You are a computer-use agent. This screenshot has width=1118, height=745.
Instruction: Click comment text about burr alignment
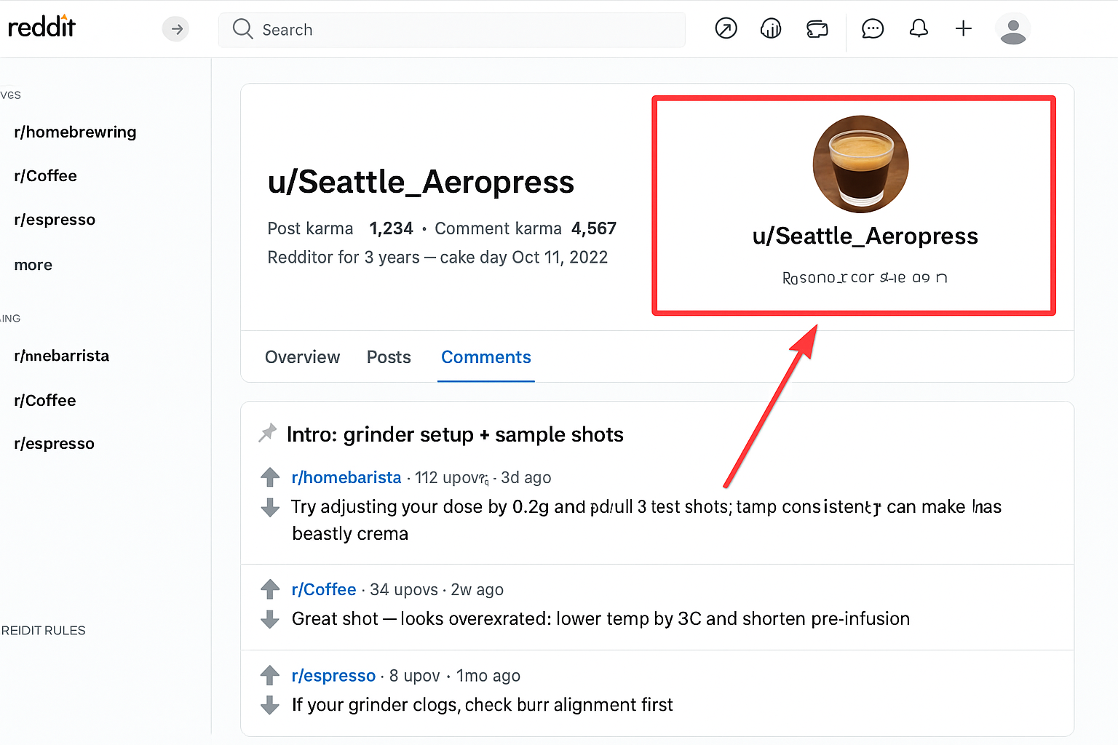483,705
